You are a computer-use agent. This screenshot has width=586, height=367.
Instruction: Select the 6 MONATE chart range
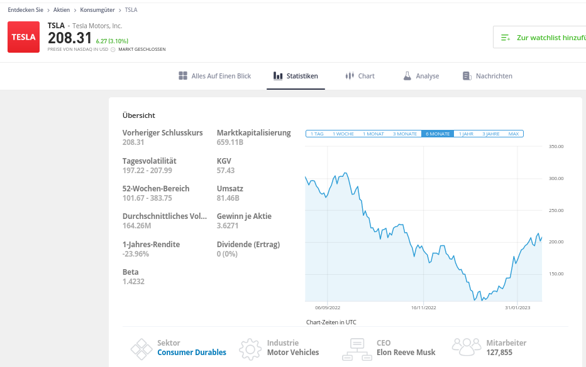(x=438, y=134)
